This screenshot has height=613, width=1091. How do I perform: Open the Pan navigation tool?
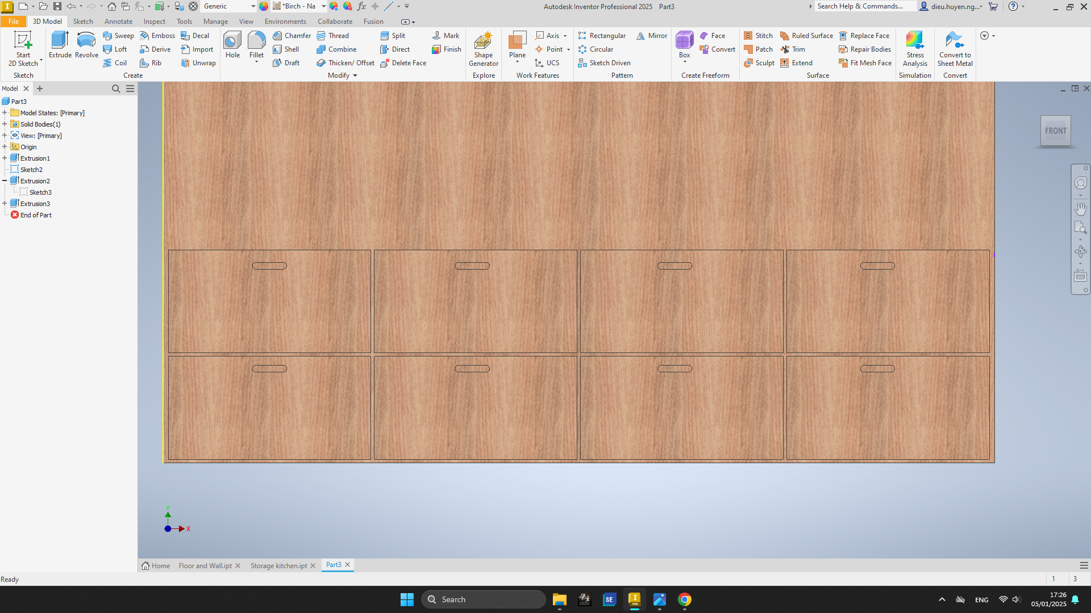[1080, 209]
